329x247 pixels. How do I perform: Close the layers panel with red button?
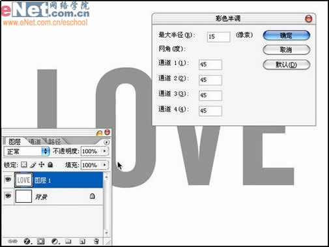point(107,132)
